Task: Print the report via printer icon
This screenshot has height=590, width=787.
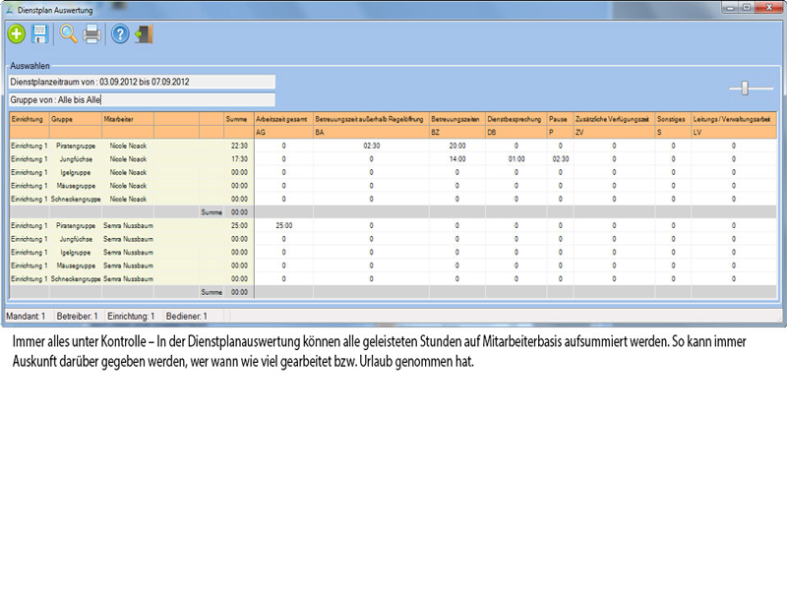Action: tap(92, 34)
